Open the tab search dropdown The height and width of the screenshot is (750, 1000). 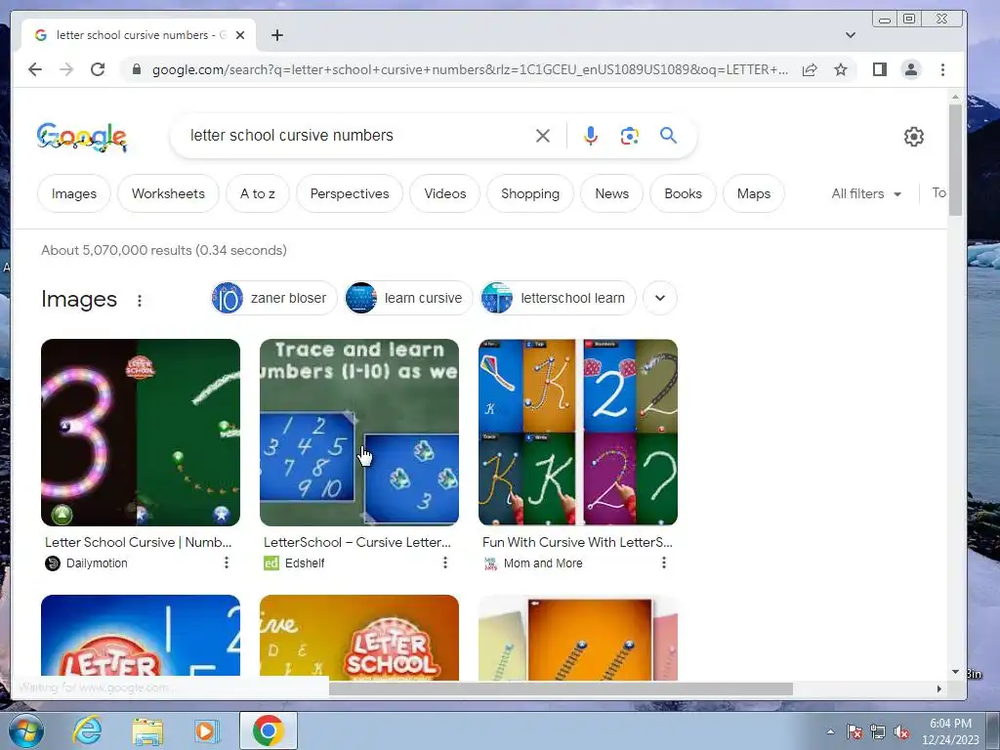coord(851,35)
